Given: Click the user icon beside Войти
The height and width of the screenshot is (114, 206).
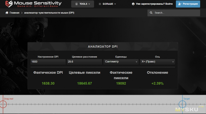Looking at the screenshot, I should click(133, 4).
